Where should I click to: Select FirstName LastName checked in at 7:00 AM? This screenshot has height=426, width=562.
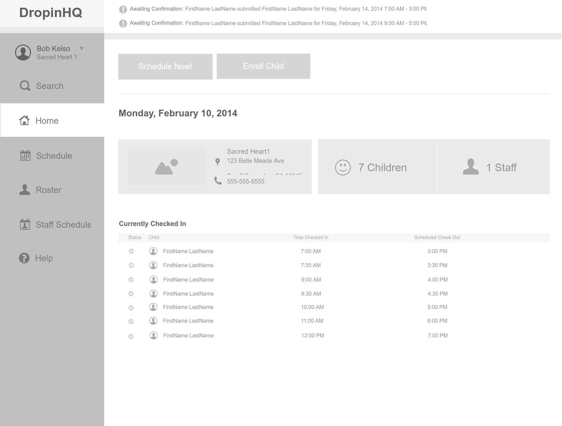(188, 251)
